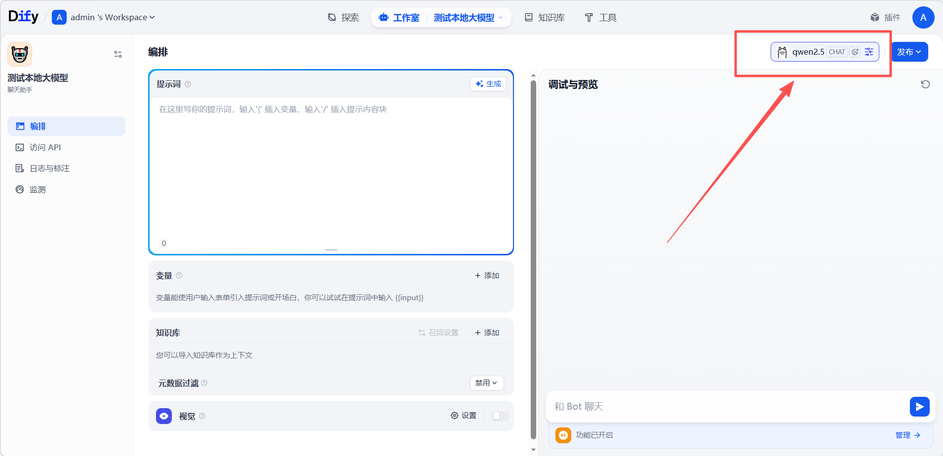Screen dimensions: 943x456
Task: Open the qwen2.5 model selector
Action: click(x=825, y=52)
